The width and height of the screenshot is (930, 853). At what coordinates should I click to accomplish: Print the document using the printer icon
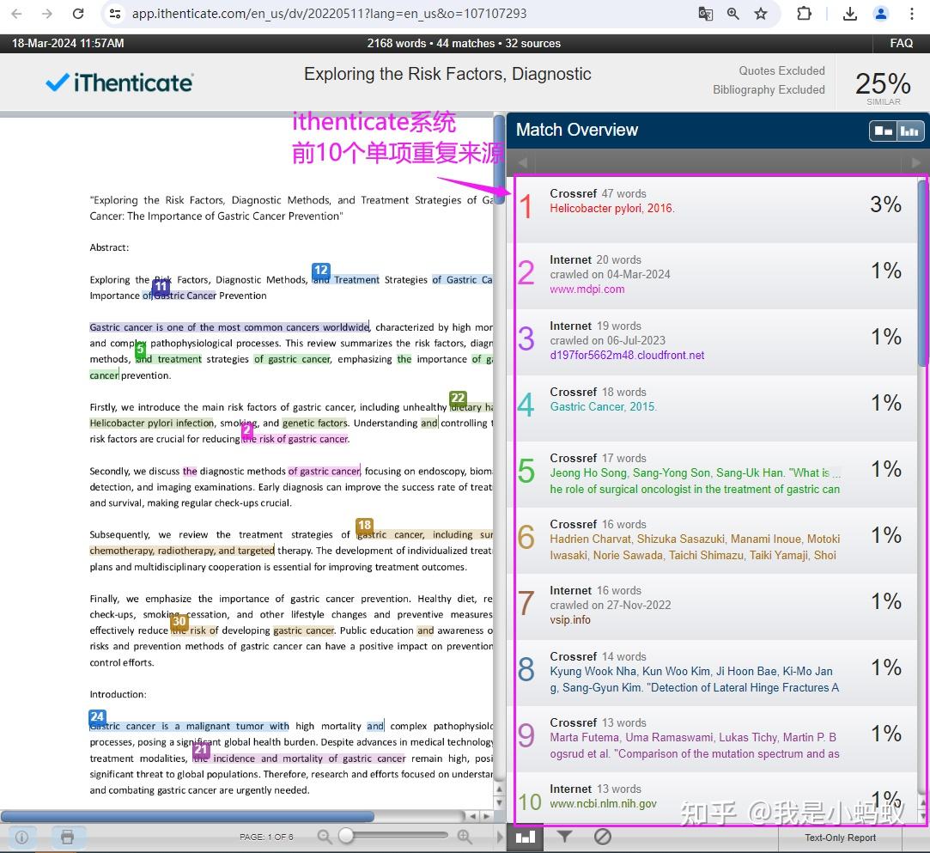68,837
